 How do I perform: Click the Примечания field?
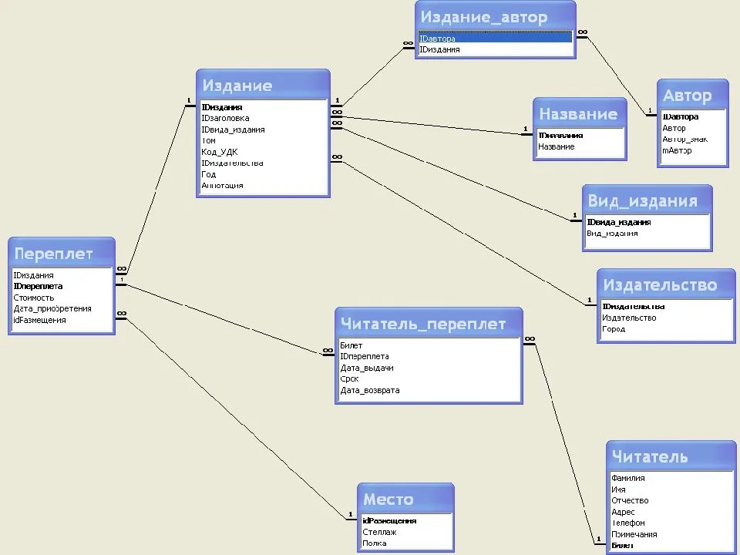click(x=671, y=534)
